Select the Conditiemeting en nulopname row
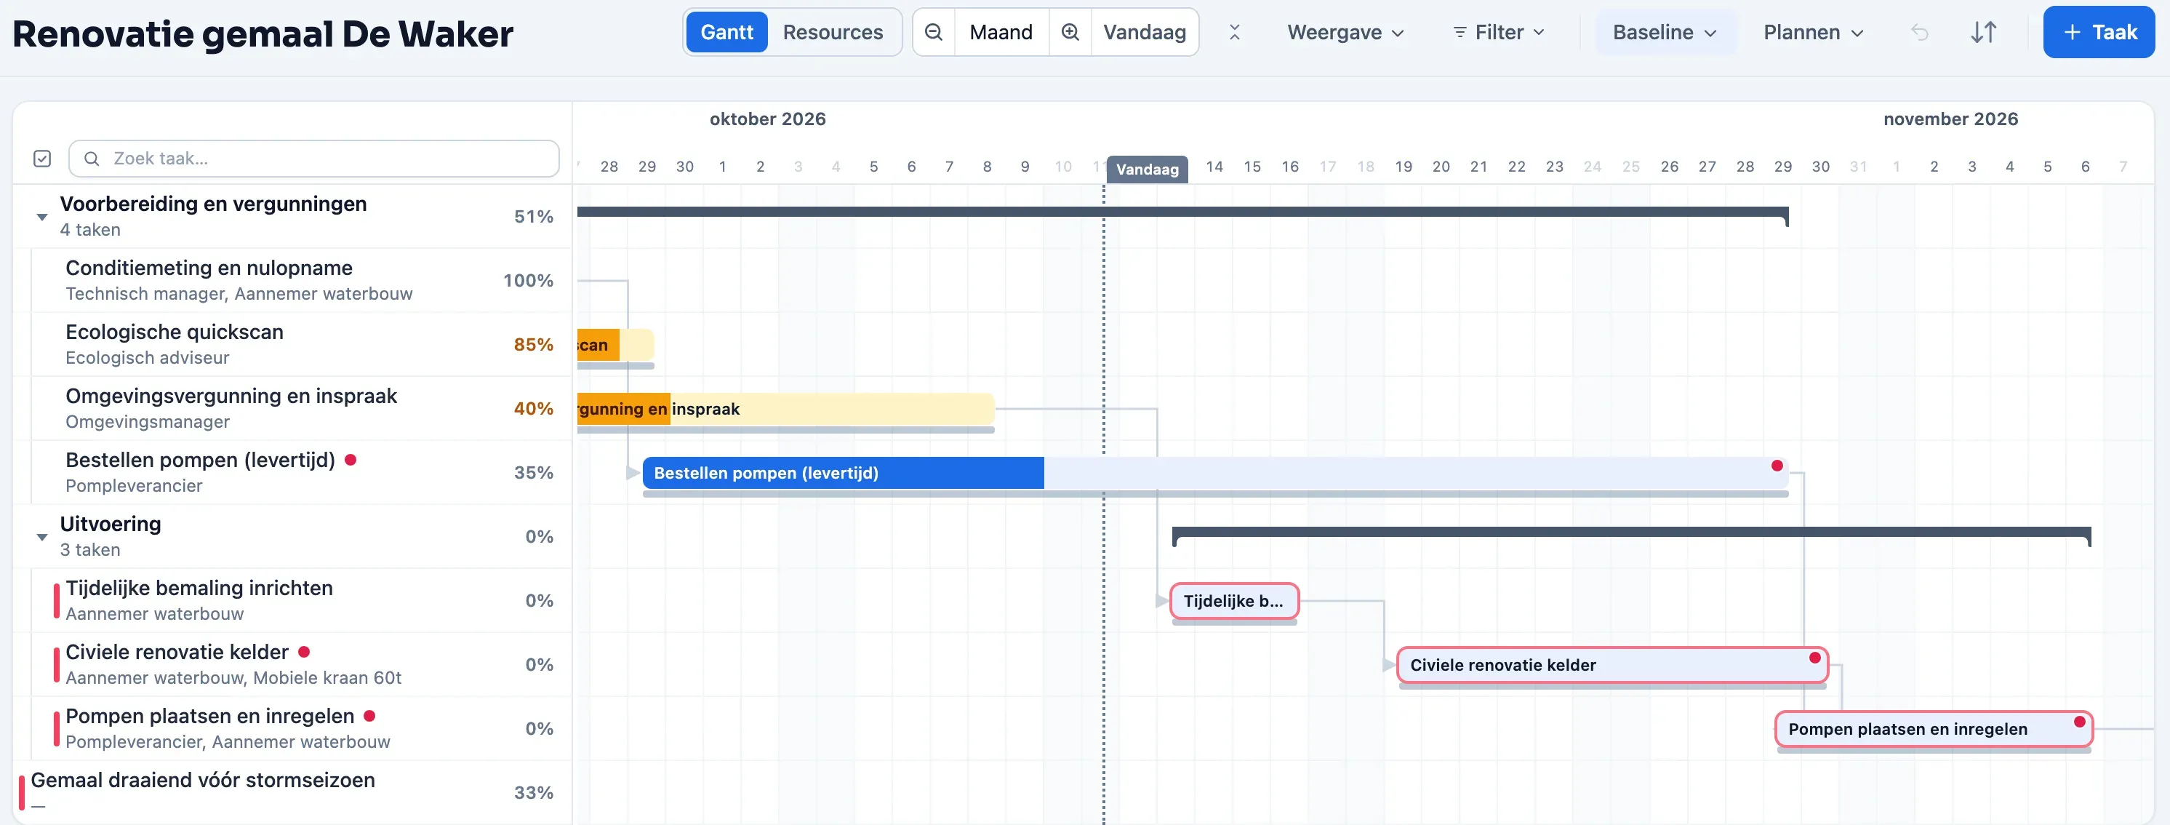Screen dimensions: 2170x825 point(292,281)
